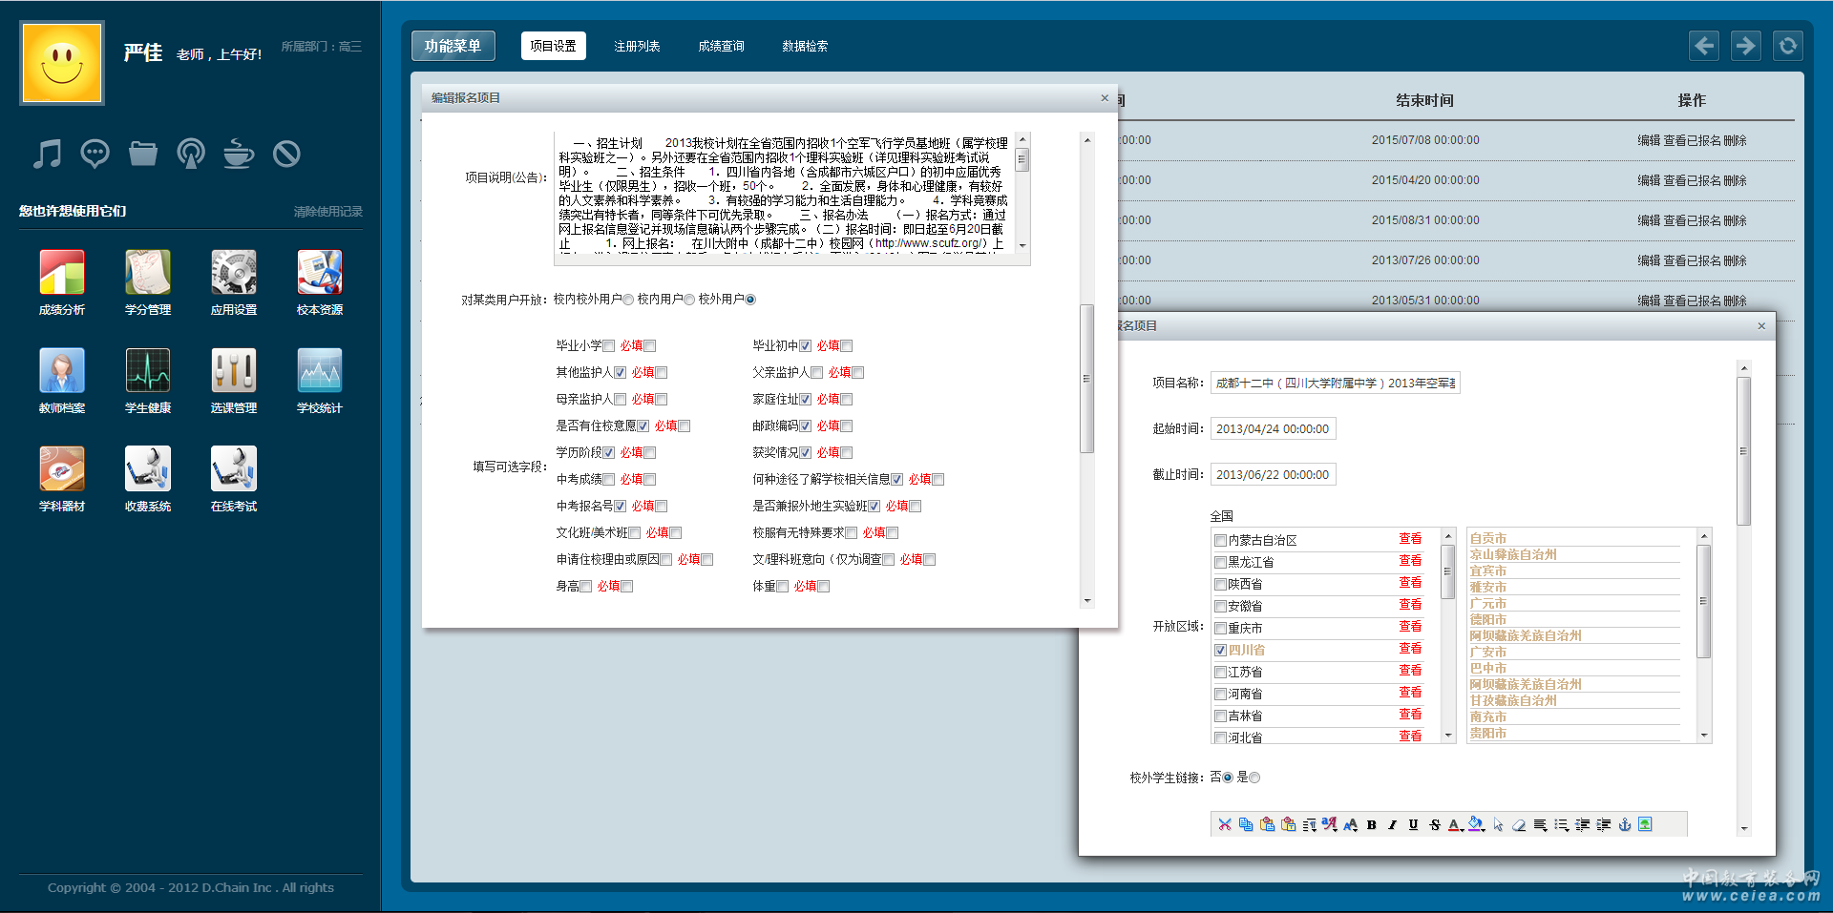This screenshot has width=1833, height=913.
Task: Switch to the 成绩查询 tab
Action: click(x=721, y=46)
